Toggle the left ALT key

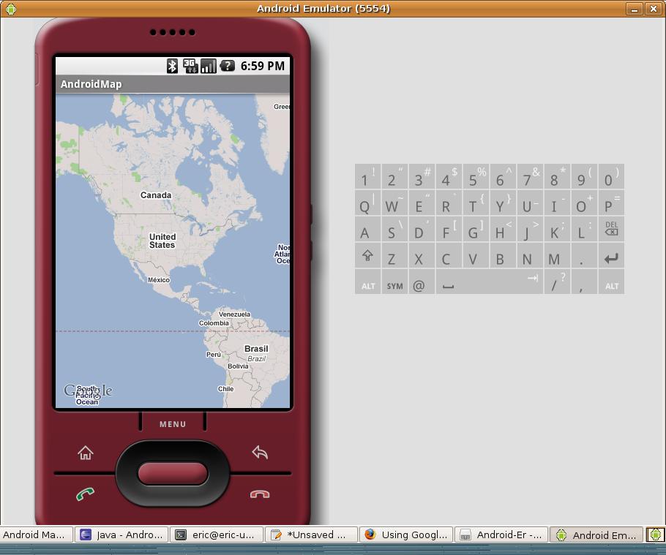[x=368, y=284]
